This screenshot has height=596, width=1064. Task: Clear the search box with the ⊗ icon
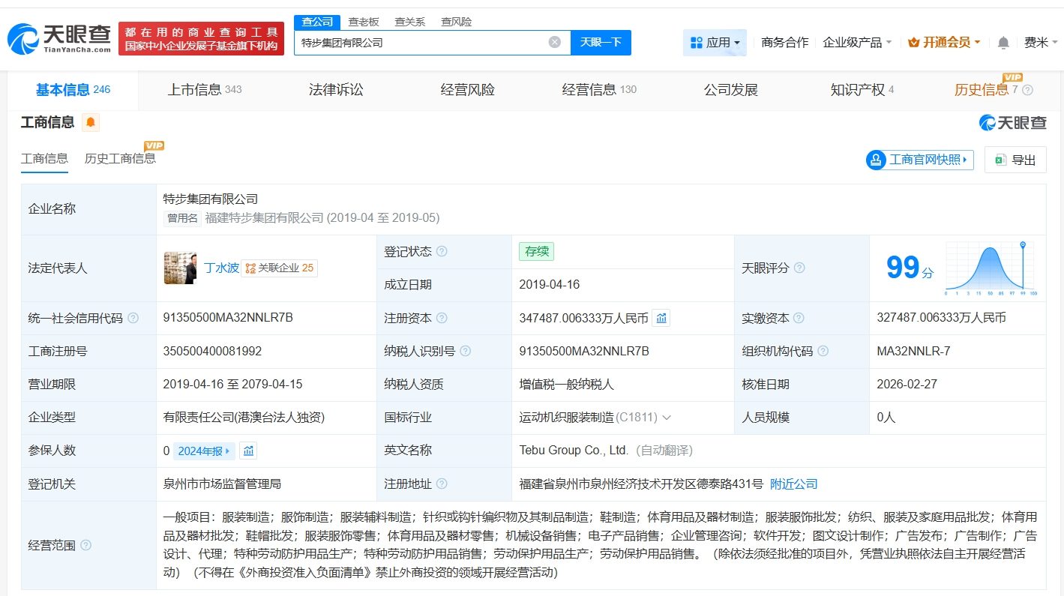click(555, 42)
